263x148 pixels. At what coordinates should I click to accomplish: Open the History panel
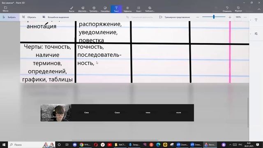coord(238,9)
